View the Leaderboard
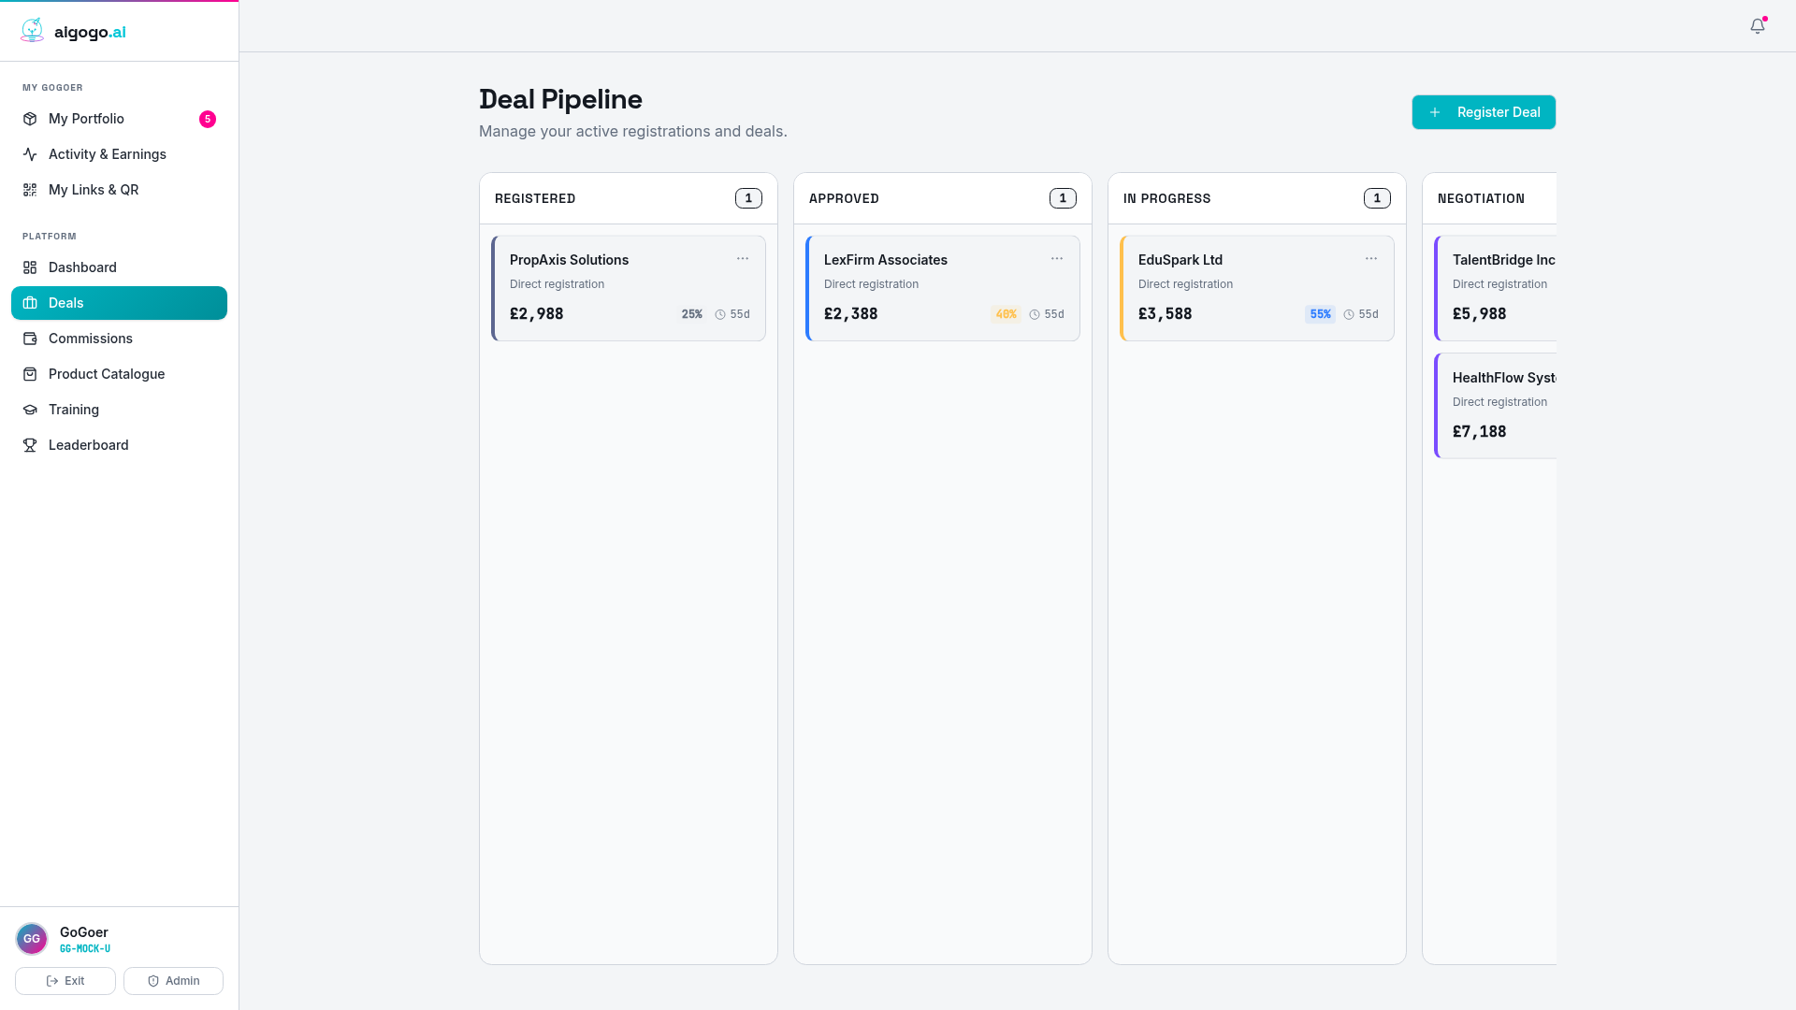The width and height of the screenshot is (1796, 1010). click(x=119, y=445)
